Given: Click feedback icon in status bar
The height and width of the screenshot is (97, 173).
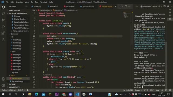Looking at the screenshot, I should pyautogui.click(x=166, y=90).
